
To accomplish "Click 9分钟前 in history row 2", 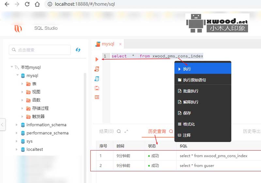I will (x=123, y=165).
